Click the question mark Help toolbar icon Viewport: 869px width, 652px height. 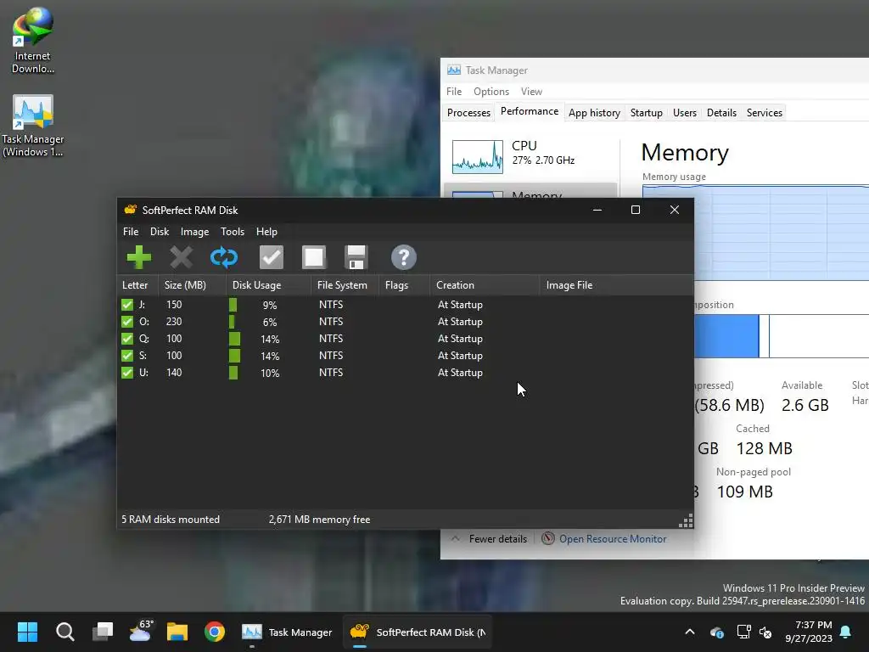[x=403, y=257]
